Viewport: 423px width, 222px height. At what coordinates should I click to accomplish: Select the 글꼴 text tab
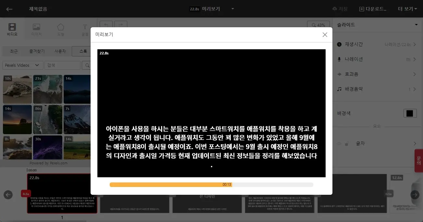pyautogui.click(x=85, y=29)
